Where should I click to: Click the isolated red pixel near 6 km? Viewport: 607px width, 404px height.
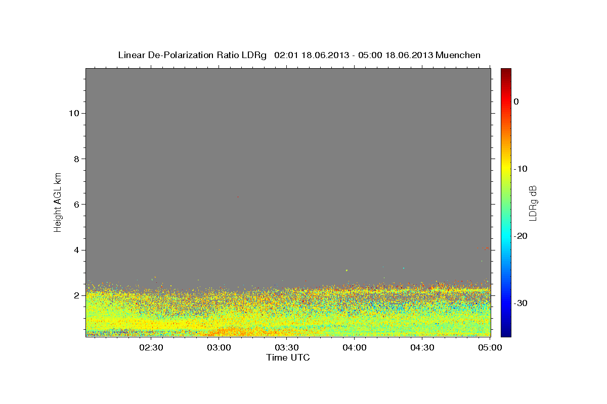(238, 197)
